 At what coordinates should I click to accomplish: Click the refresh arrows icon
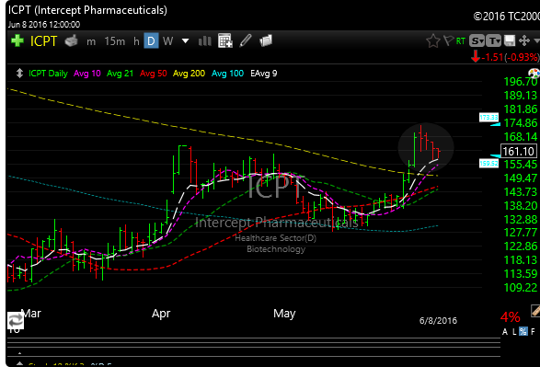(16, 320)
